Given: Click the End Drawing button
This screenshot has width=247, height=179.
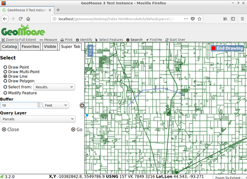Looking at the screenshot, I should pos(227,48).
